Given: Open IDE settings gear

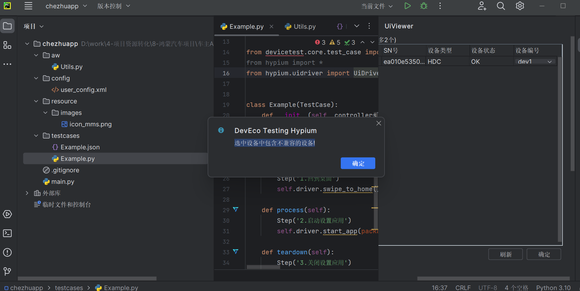Looking at the screenshot, I should point(520,6).
